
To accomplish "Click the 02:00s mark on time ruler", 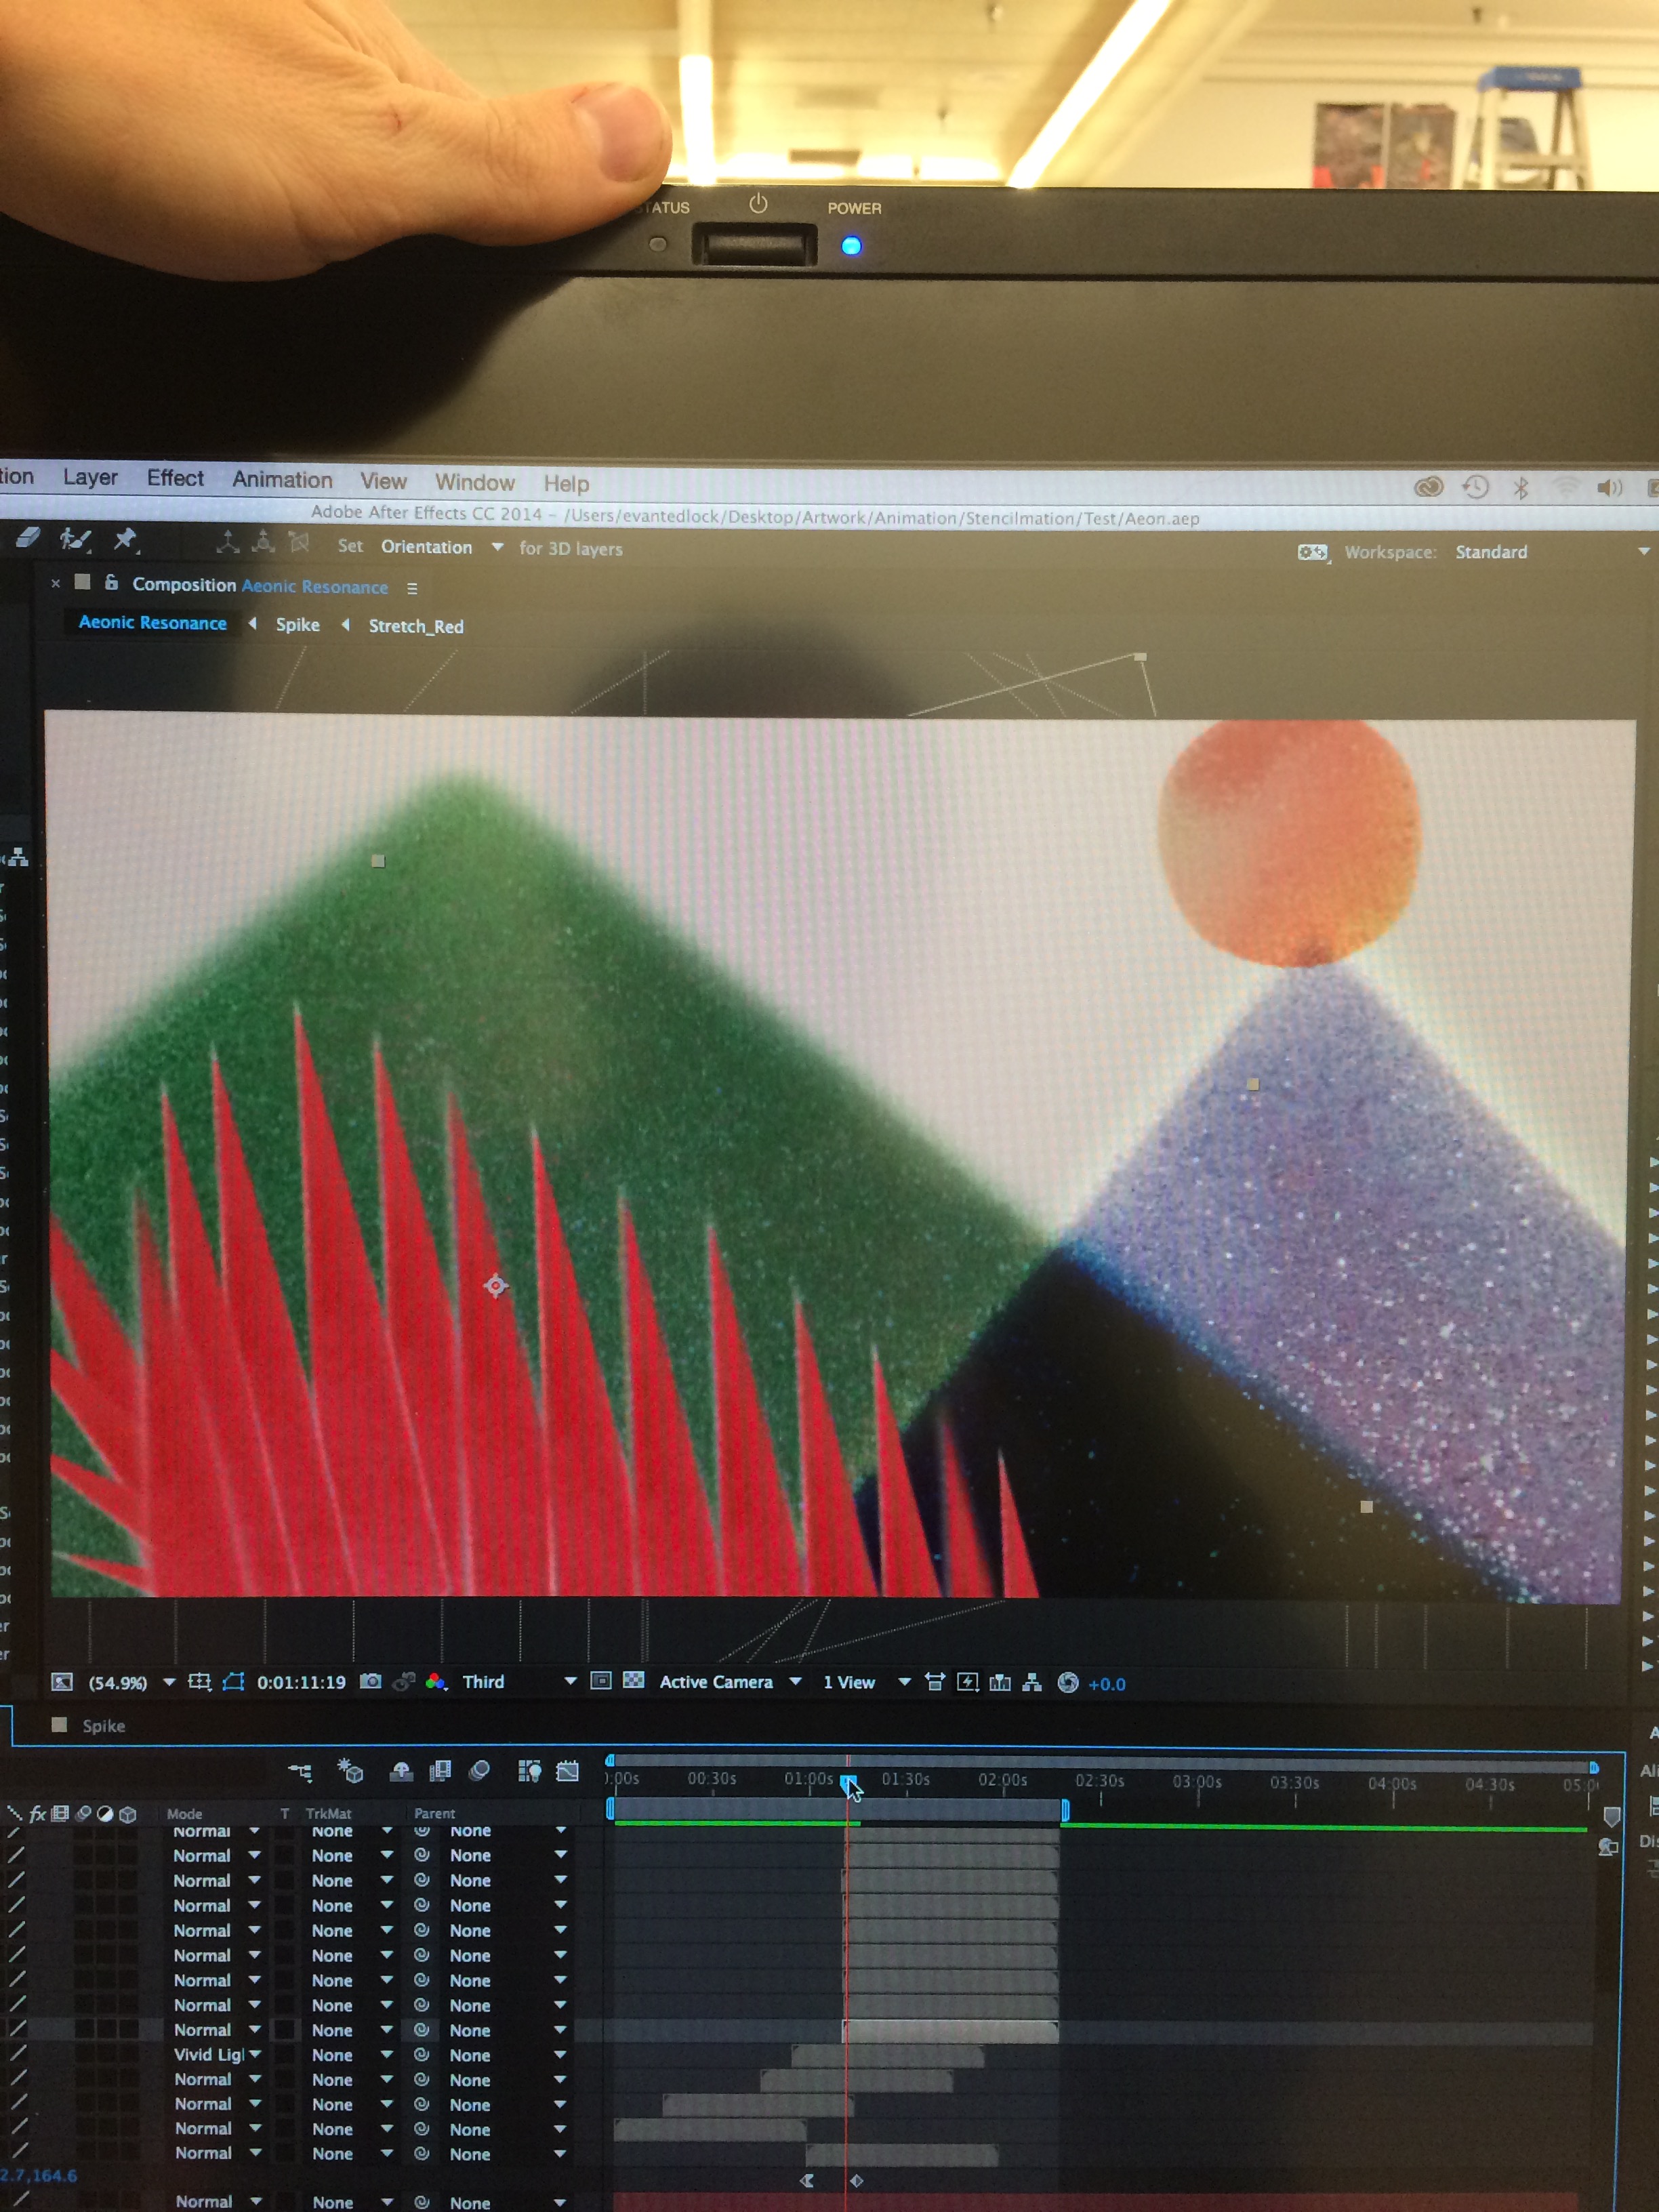I will tap(1002, 1780).
